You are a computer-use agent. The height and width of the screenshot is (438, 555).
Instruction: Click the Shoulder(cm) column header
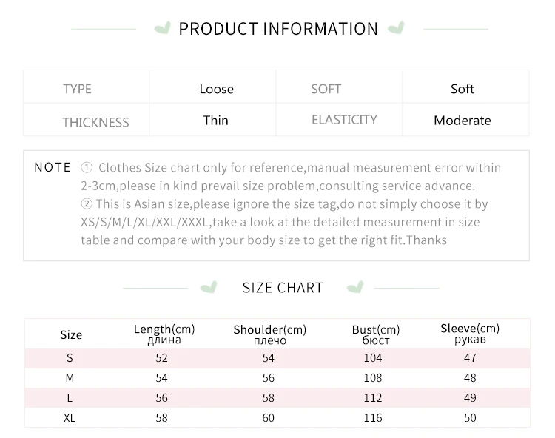(269, 334)
